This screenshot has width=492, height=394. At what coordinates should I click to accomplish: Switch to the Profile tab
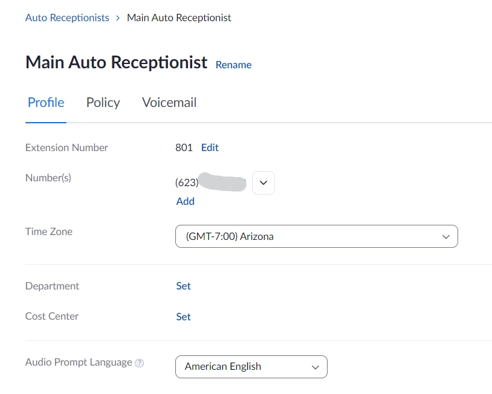point(46,103)
